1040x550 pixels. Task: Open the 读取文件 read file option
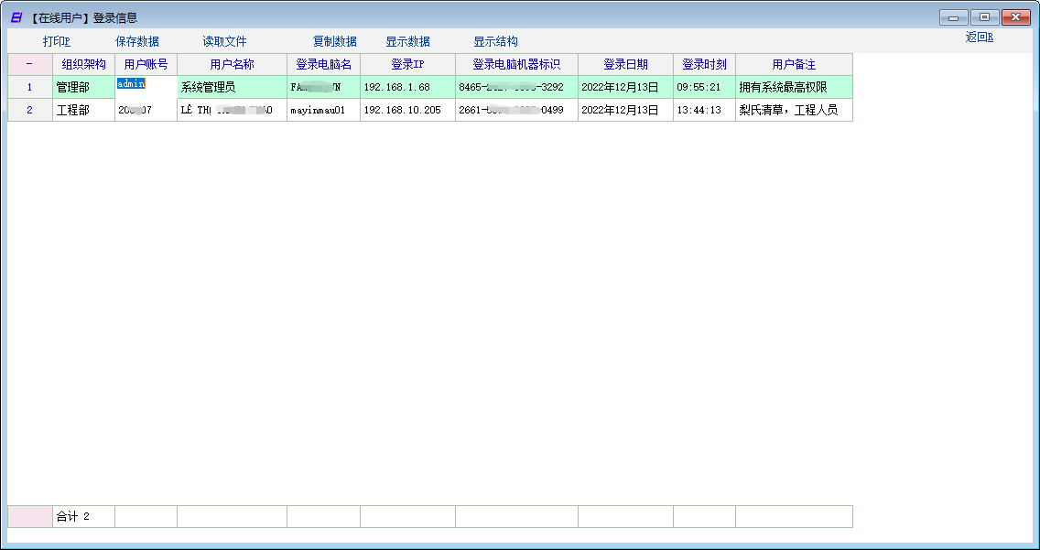224,41
